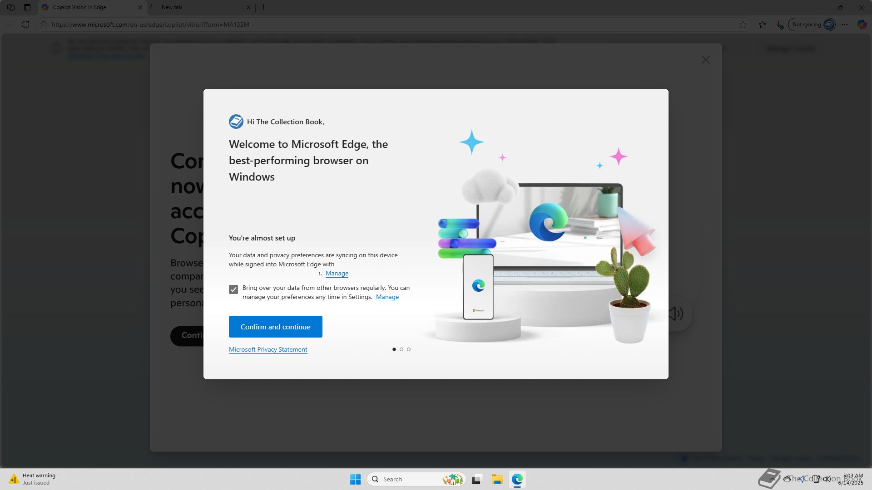Open File Explorer from the taskbar
This screenshot has height=490, width=872.
pos(497,479)
